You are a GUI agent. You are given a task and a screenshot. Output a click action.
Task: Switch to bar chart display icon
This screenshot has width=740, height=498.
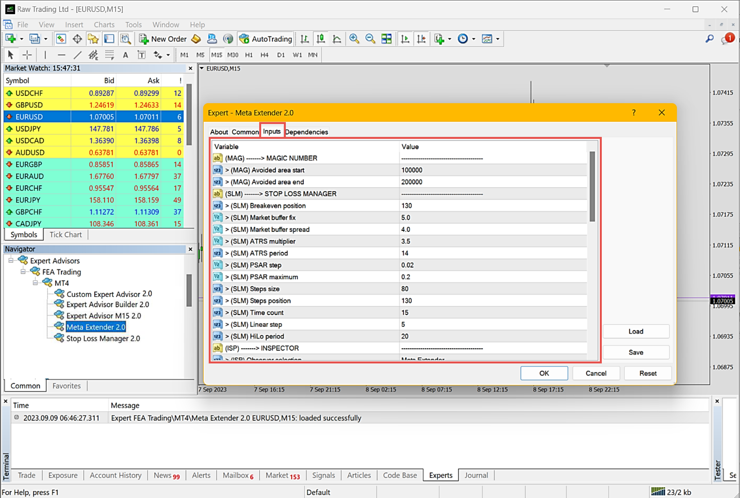click(x=305, y=39)
